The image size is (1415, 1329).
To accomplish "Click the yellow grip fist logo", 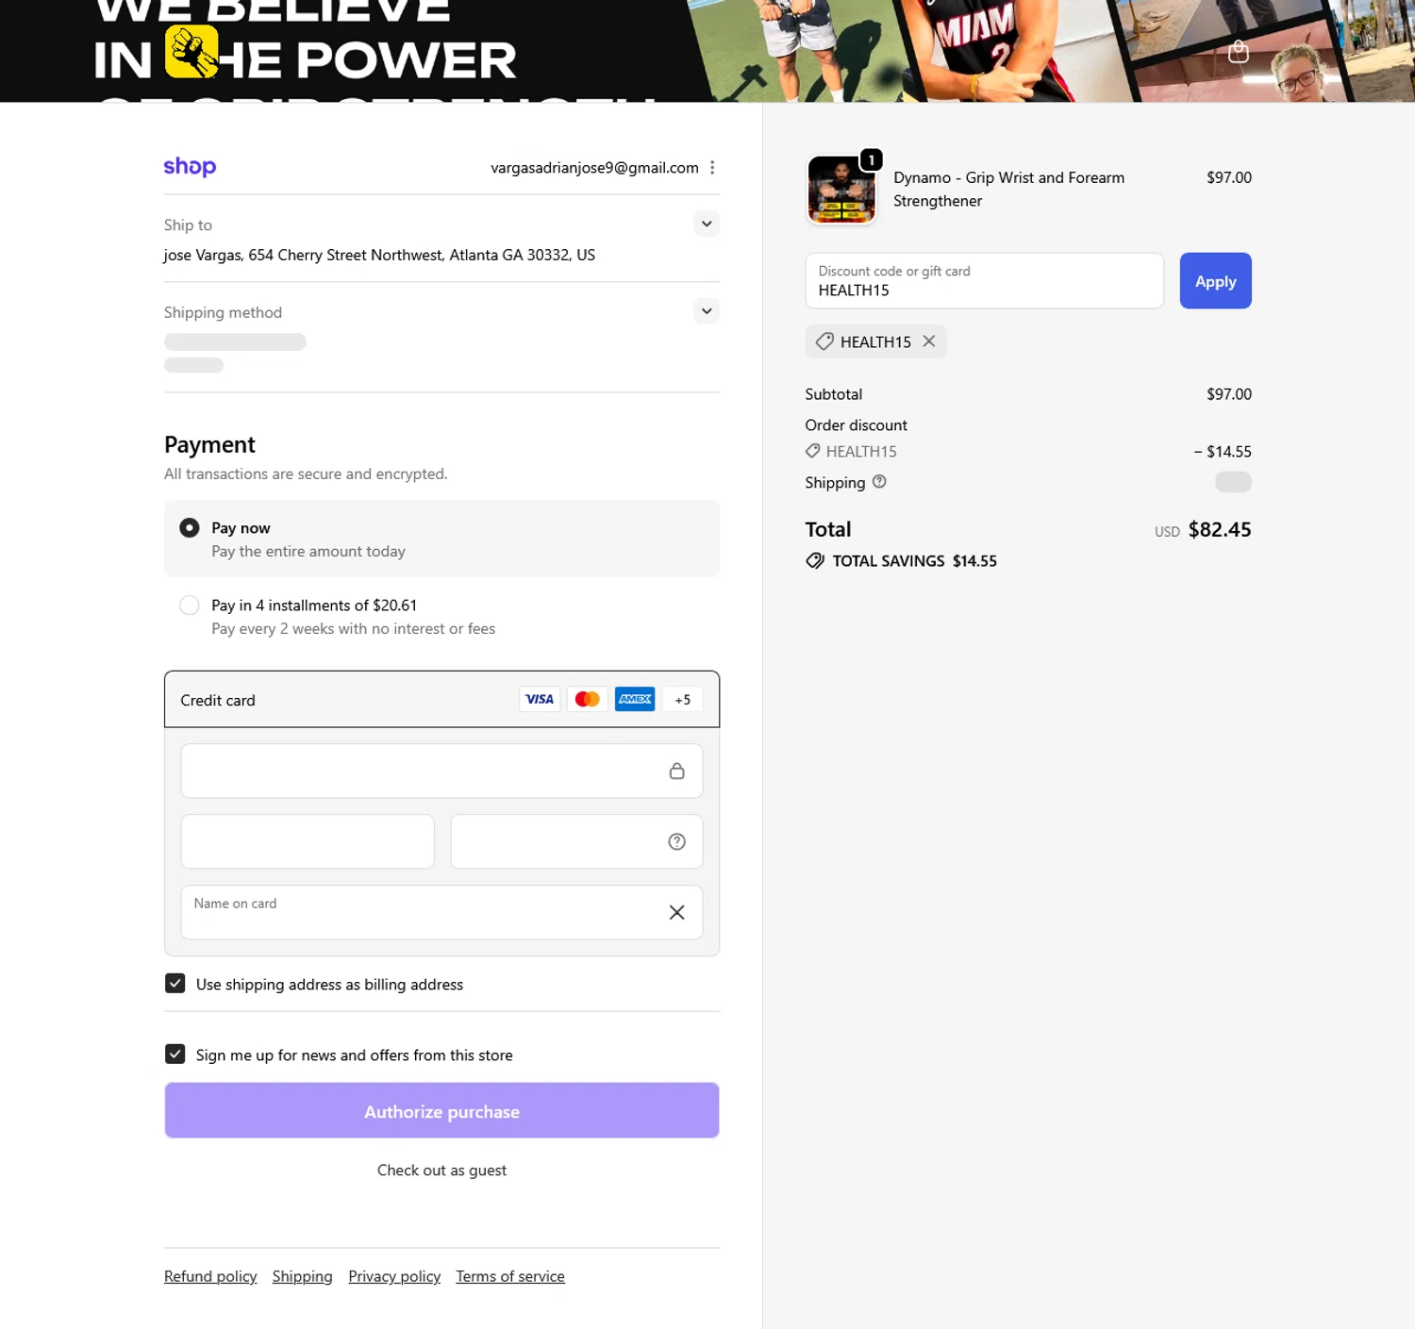I will tap(192, 51).
